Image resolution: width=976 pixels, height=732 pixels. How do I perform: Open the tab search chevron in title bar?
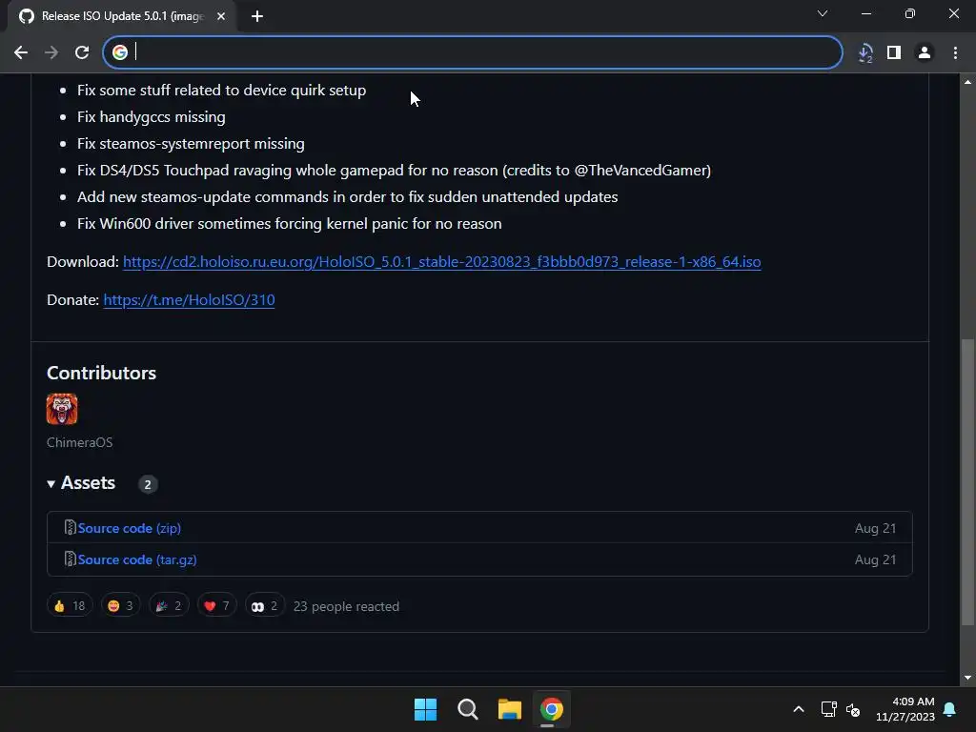point(823,13)
